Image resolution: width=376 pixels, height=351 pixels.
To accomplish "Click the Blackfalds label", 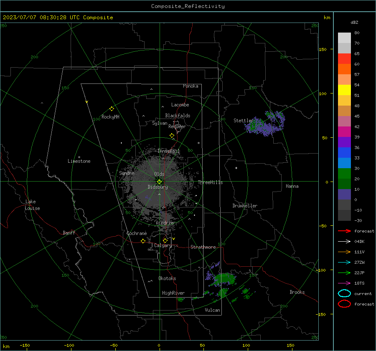I will (178, 116).
